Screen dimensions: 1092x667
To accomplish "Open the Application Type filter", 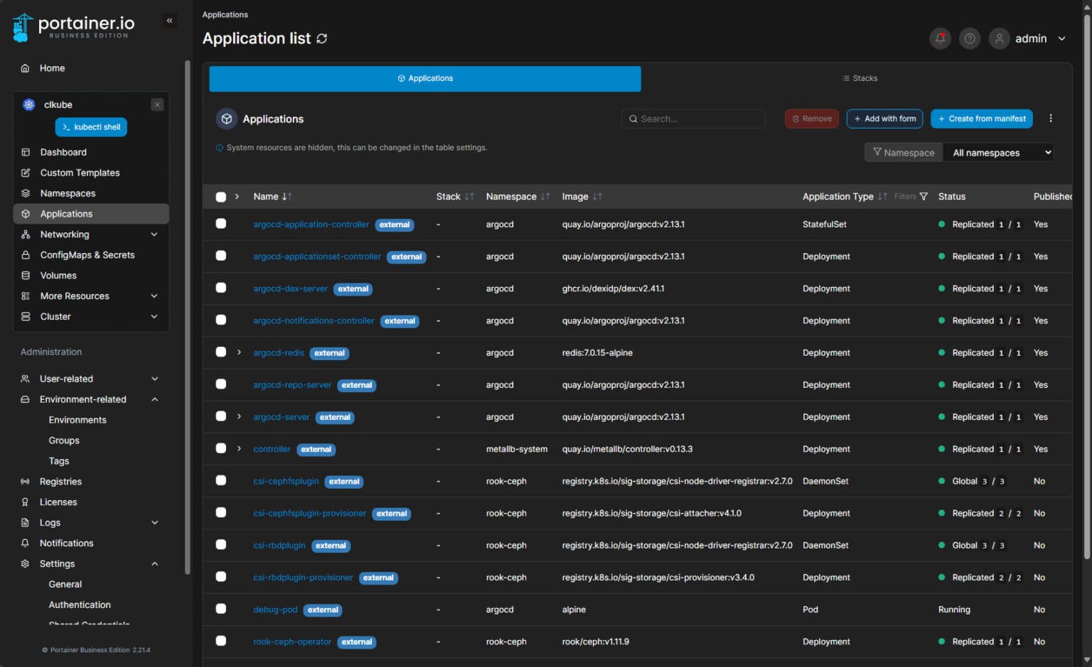I will tap(923, 196).
